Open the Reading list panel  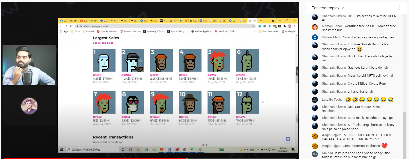289,31
